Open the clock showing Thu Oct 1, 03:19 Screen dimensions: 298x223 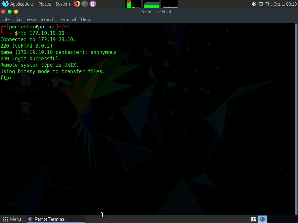coord(281,4)
